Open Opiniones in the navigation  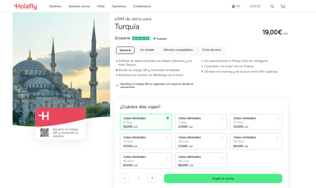(x=119, y=7)
